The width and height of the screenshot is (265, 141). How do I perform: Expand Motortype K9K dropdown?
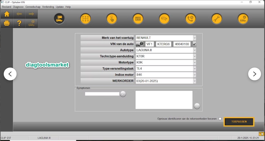click(x=194, y=63)
